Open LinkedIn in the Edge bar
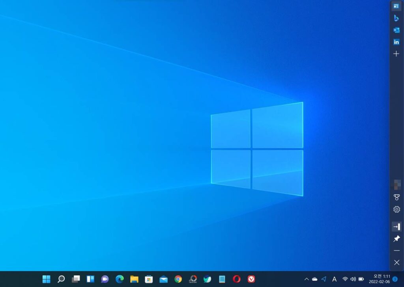The image size is (404, 287). point(397,42)
